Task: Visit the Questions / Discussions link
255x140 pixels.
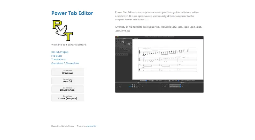Action: tap(65, 63)
